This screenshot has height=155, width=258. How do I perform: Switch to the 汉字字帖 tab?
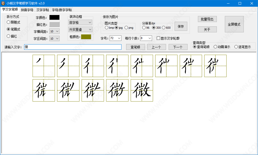coord(43,10)
